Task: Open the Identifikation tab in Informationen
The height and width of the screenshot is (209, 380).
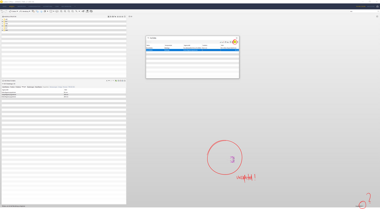Action: pyautogui.click(x=6, y=87)
